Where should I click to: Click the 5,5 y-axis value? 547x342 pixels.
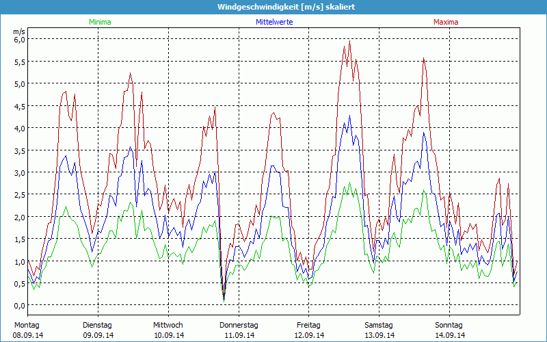click(x=20, y=62)
